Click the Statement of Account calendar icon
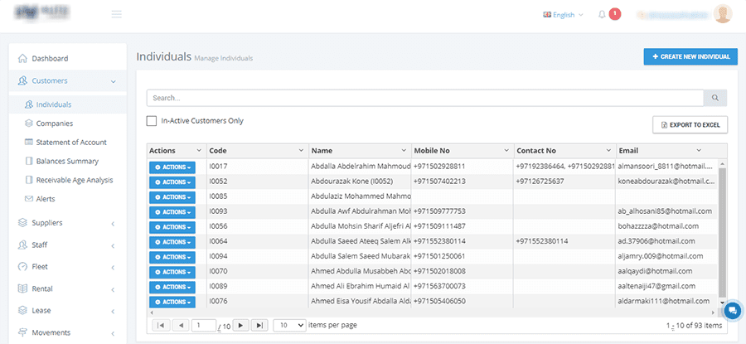 click(x=28, y=142)
